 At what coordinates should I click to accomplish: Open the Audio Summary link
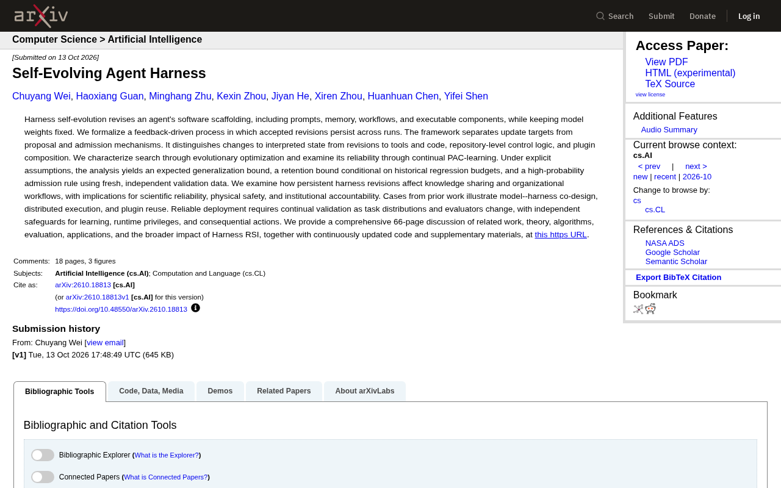(x=669, y=130)
